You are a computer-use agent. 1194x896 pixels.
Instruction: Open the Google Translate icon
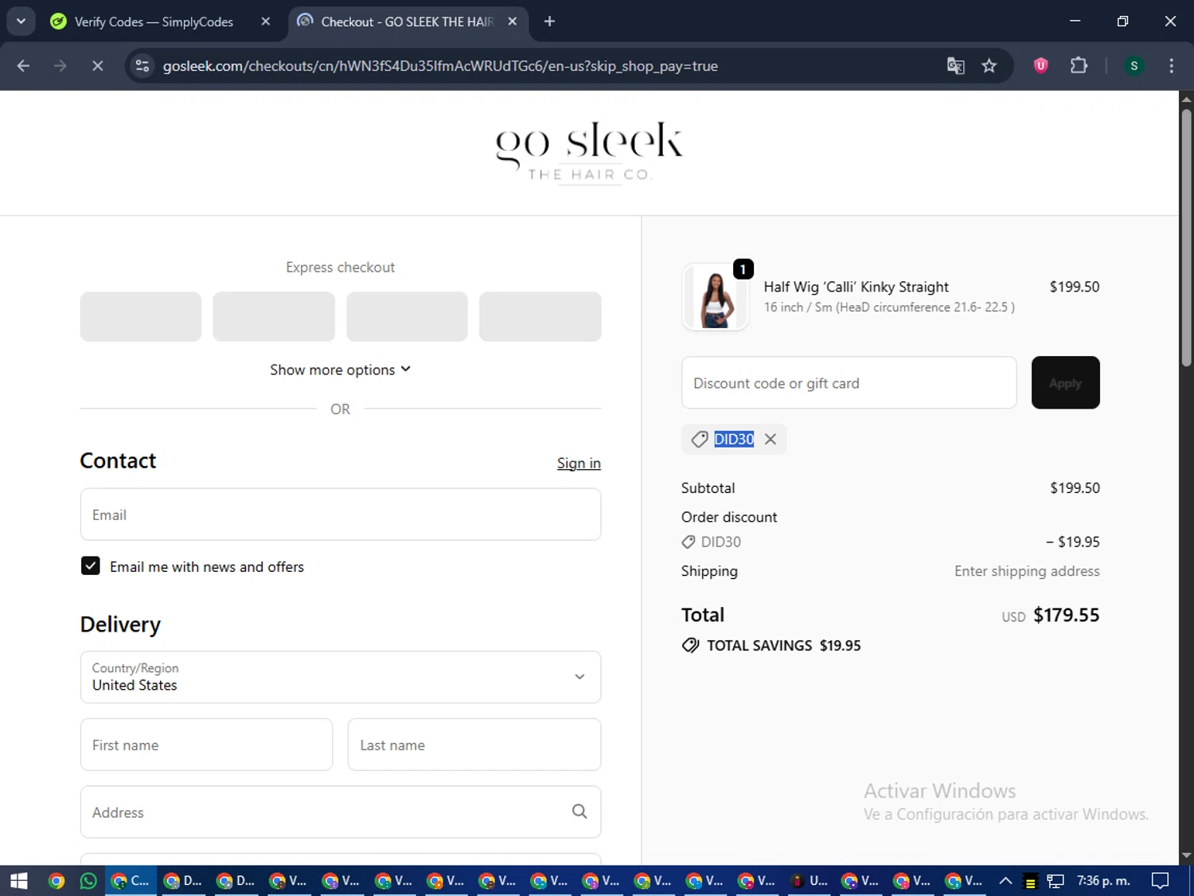coord(955,66)
